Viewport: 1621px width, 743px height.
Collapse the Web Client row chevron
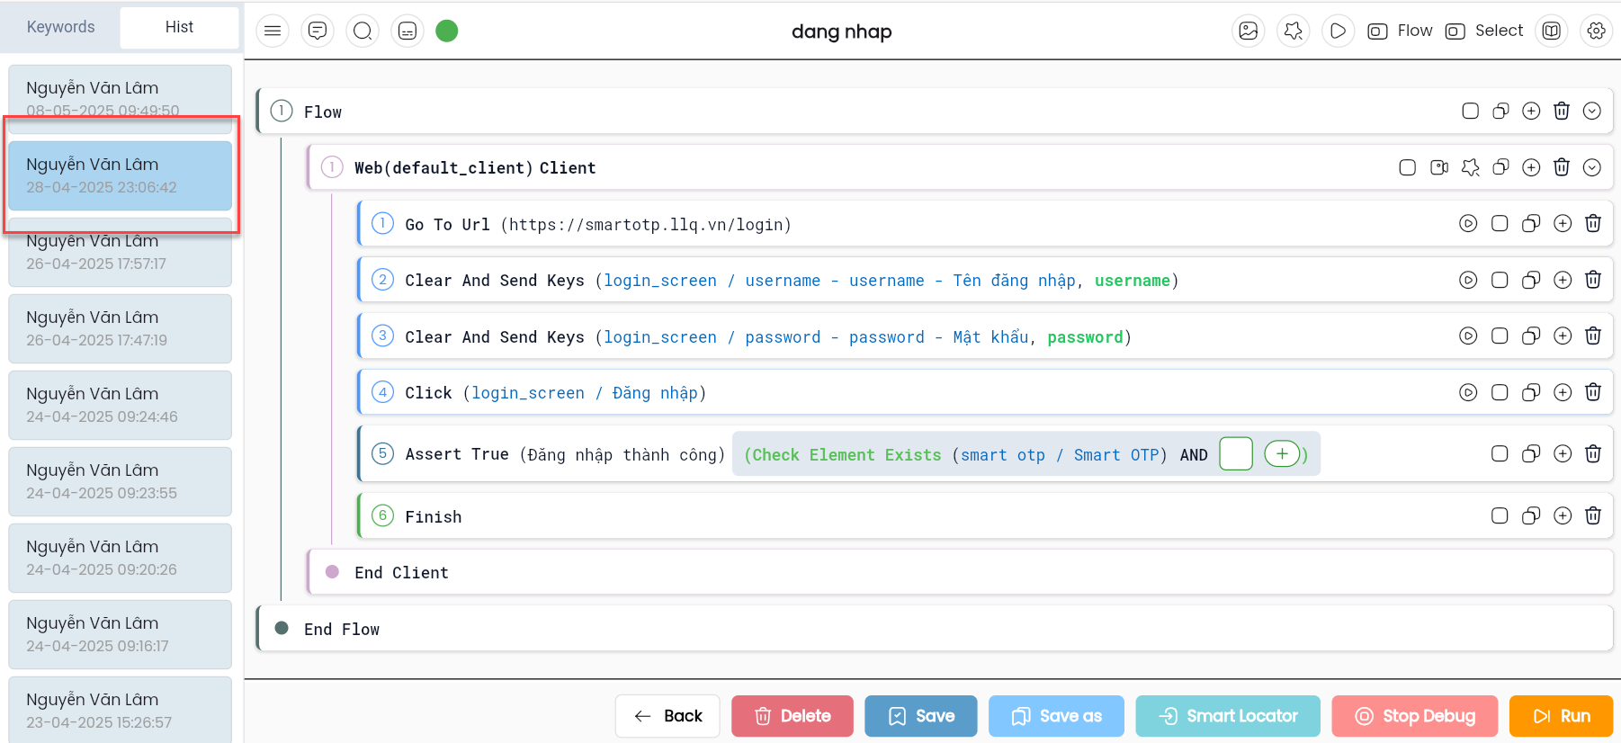1592,167
